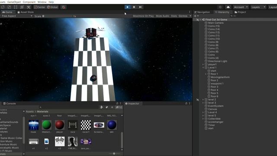Select the red player material thumbnail

[x=60, y=125]
